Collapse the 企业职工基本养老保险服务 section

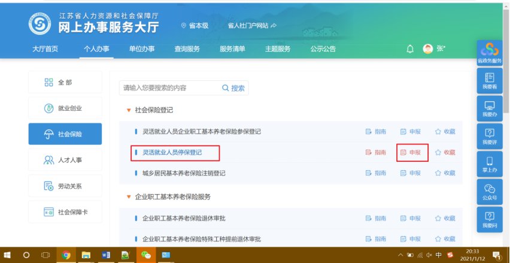click(128, 197)
